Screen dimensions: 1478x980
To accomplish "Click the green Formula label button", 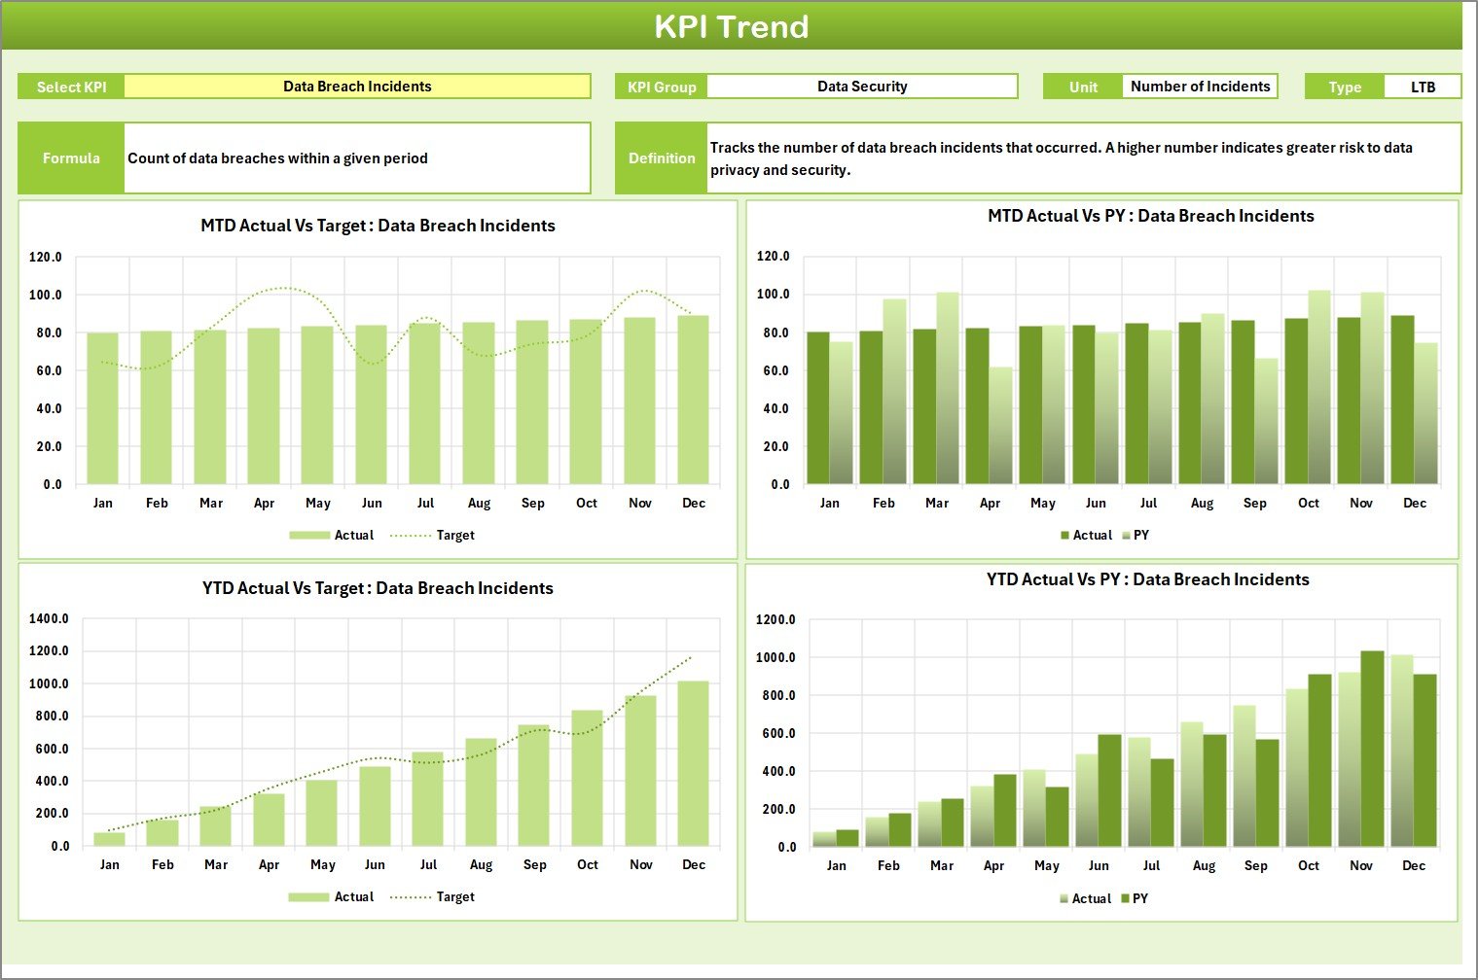I will 71,157.
